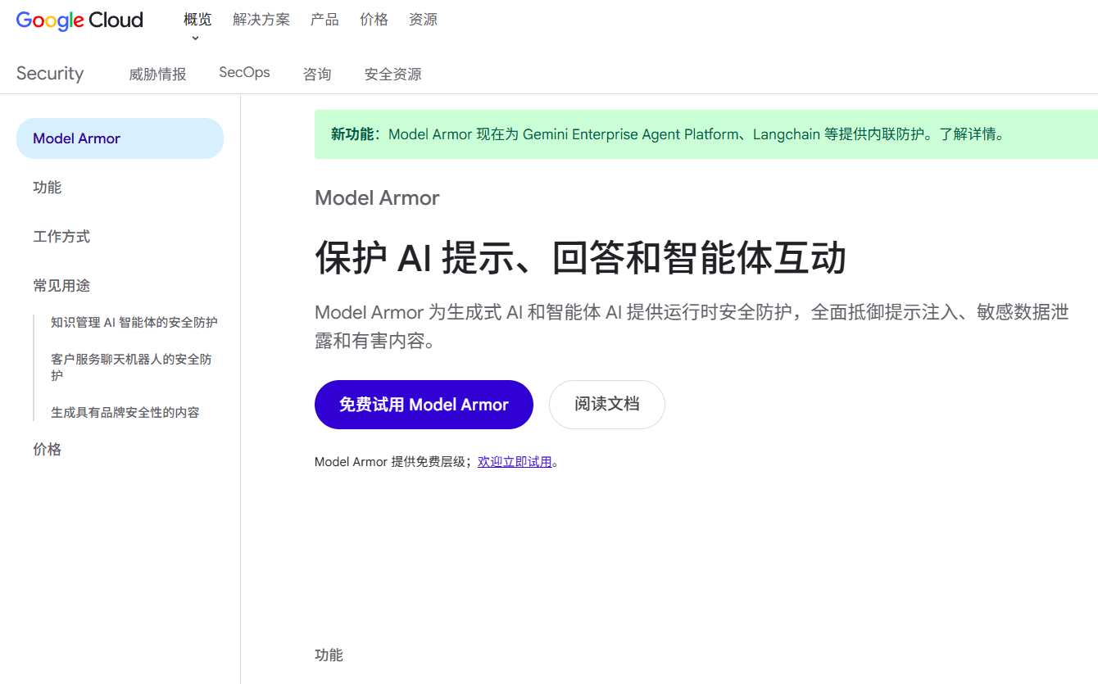Image resolution: width=1098 pixels, height=684 pixels.
Task: Go to the 安全资源 tab
Action: [x=392, y=75]
